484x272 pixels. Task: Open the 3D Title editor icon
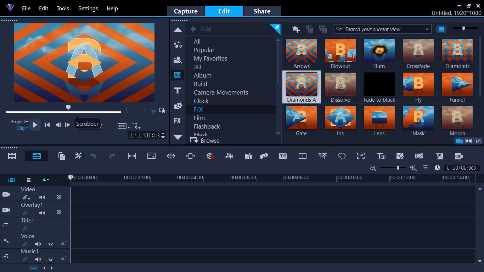point(381,156)
